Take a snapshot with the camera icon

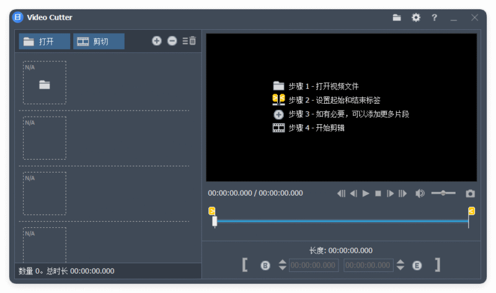470,194
